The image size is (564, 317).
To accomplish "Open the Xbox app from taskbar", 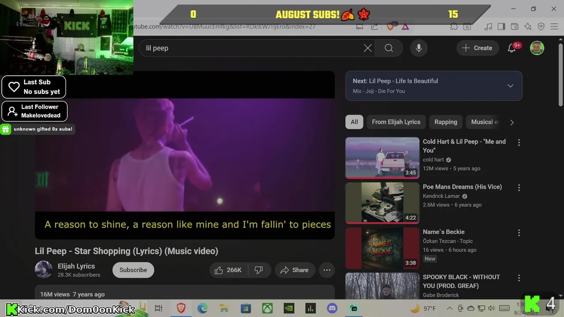I will point(267,308).
